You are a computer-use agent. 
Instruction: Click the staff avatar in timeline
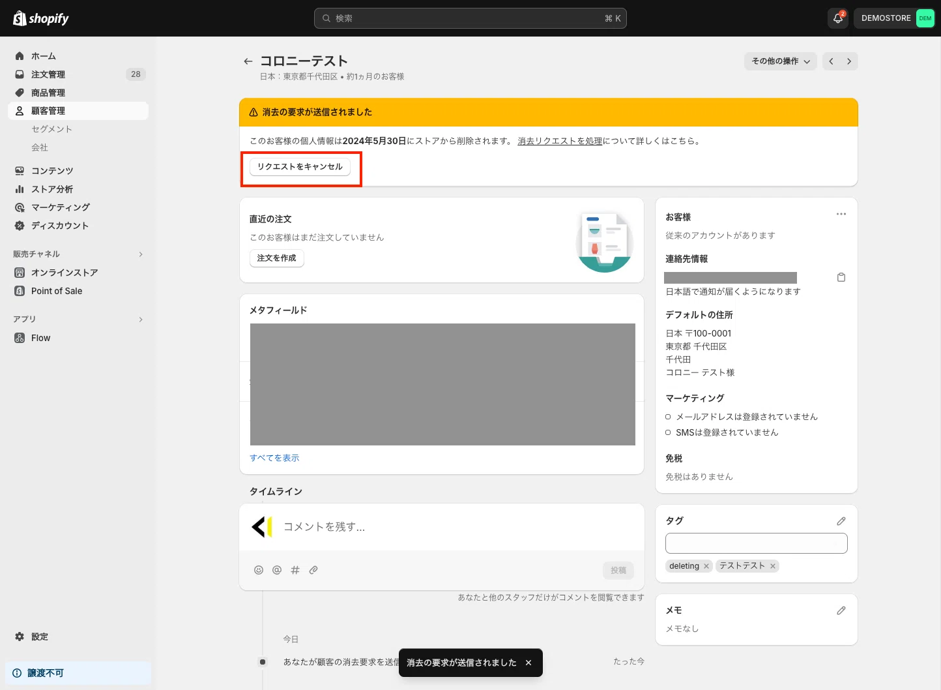coord(262,527)
